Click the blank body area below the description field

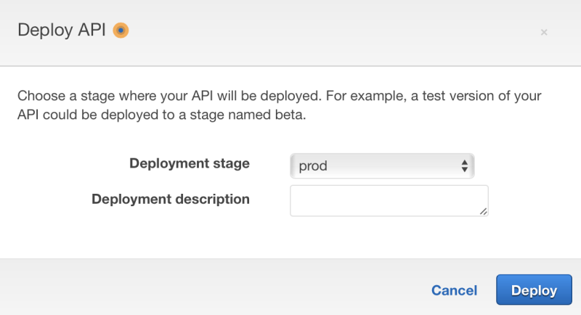pyautogui.click(x=290, y=238)
